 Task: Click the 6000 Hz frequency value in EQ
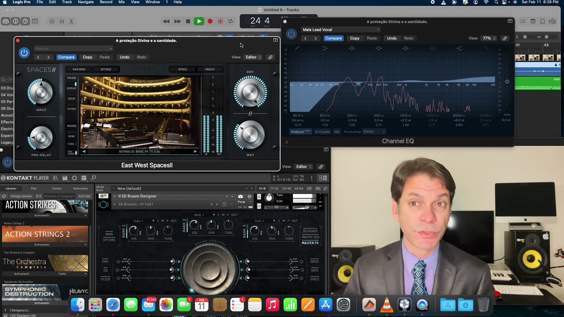(459, 116)
